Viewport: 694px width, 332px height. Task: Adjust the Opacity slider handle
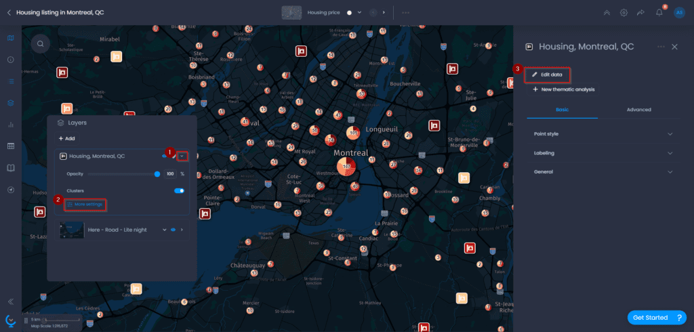click(x=157, y=174)
